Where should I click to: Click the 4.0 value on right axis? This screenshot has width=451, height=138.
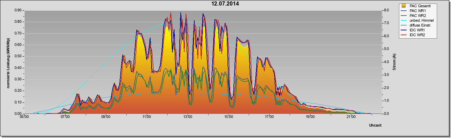coord(385,62)
